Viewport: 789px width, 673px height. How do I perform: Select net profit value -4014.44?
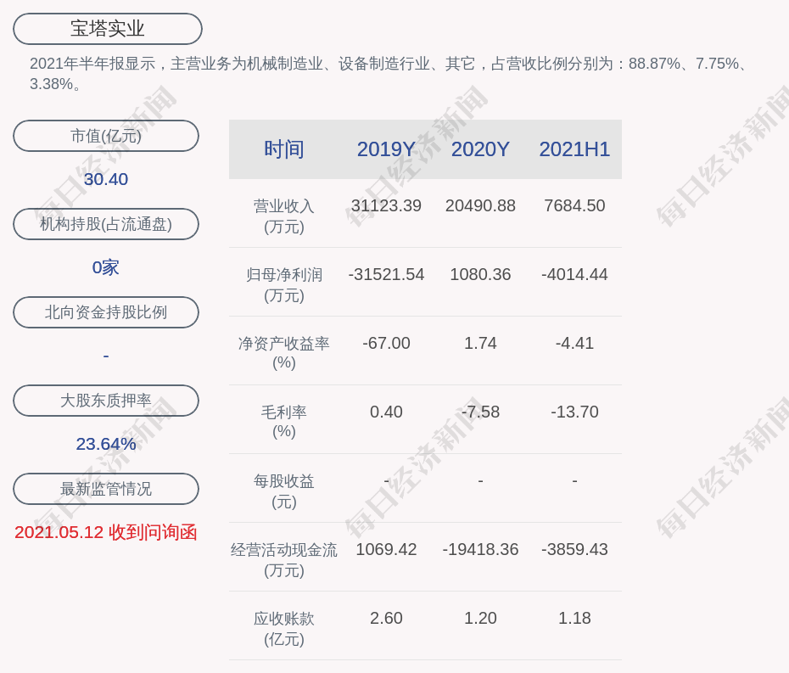[x=574, y=274]
